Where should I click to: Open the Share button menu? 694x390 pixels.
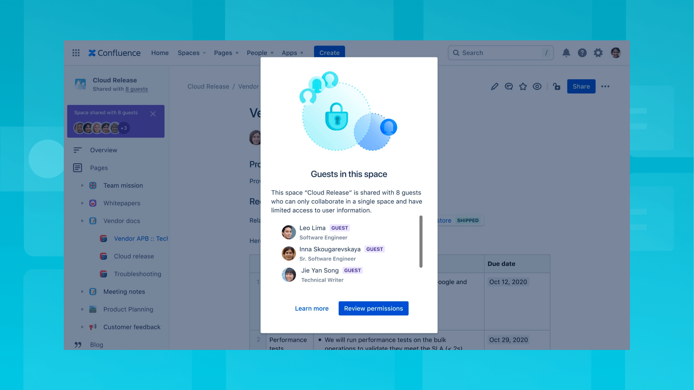(x=580, y=86)
